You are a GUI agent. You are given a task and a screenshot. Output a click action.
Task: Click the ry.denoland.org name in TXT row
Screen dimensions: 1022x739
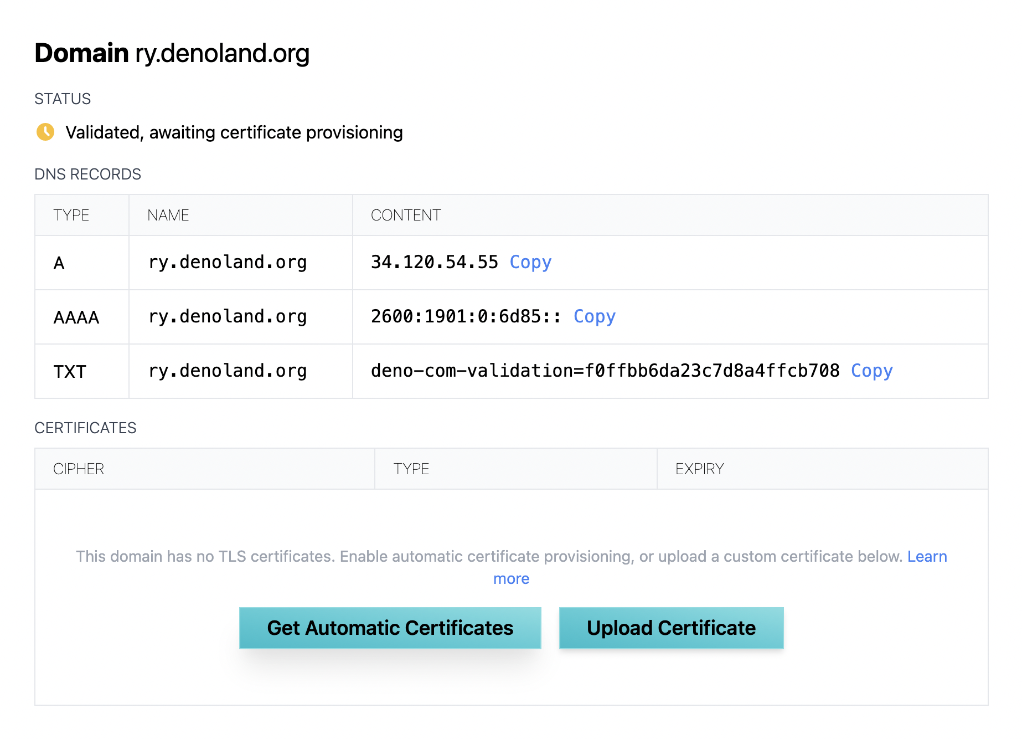pos(228,371)
